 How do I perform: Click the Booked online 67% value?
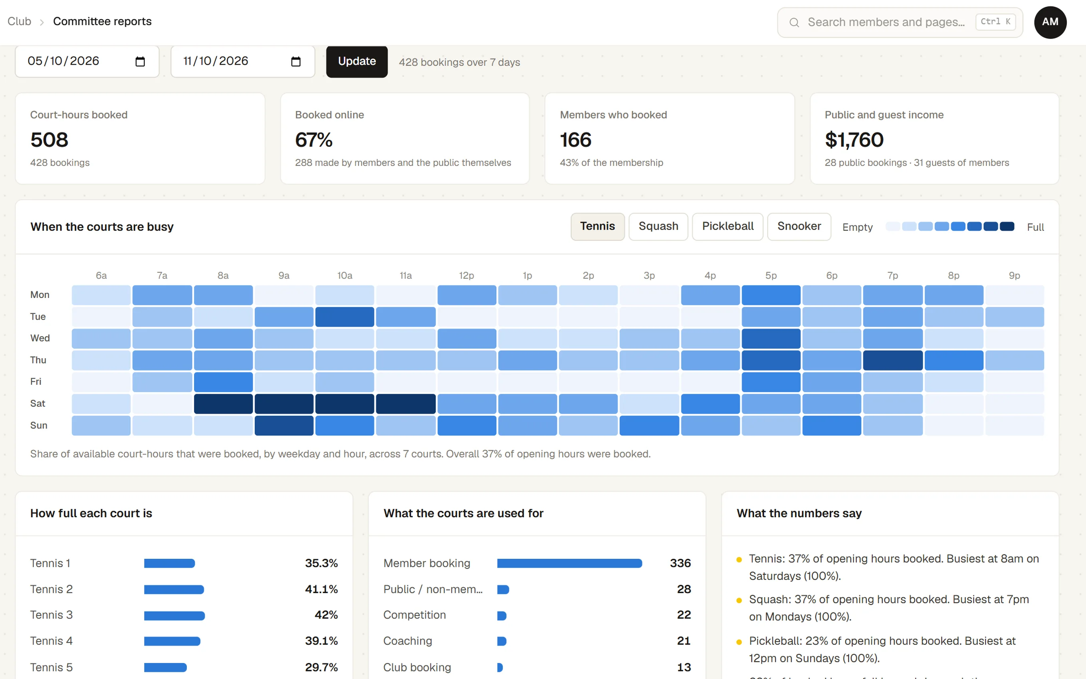coord(314,140)
